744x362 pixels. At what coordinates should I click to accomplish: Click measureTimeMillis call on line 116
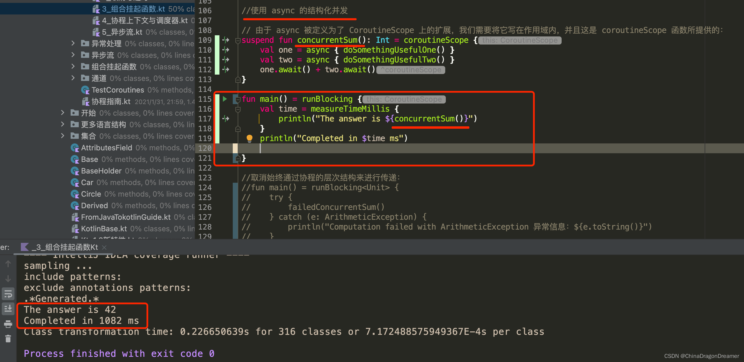(350, 109)
